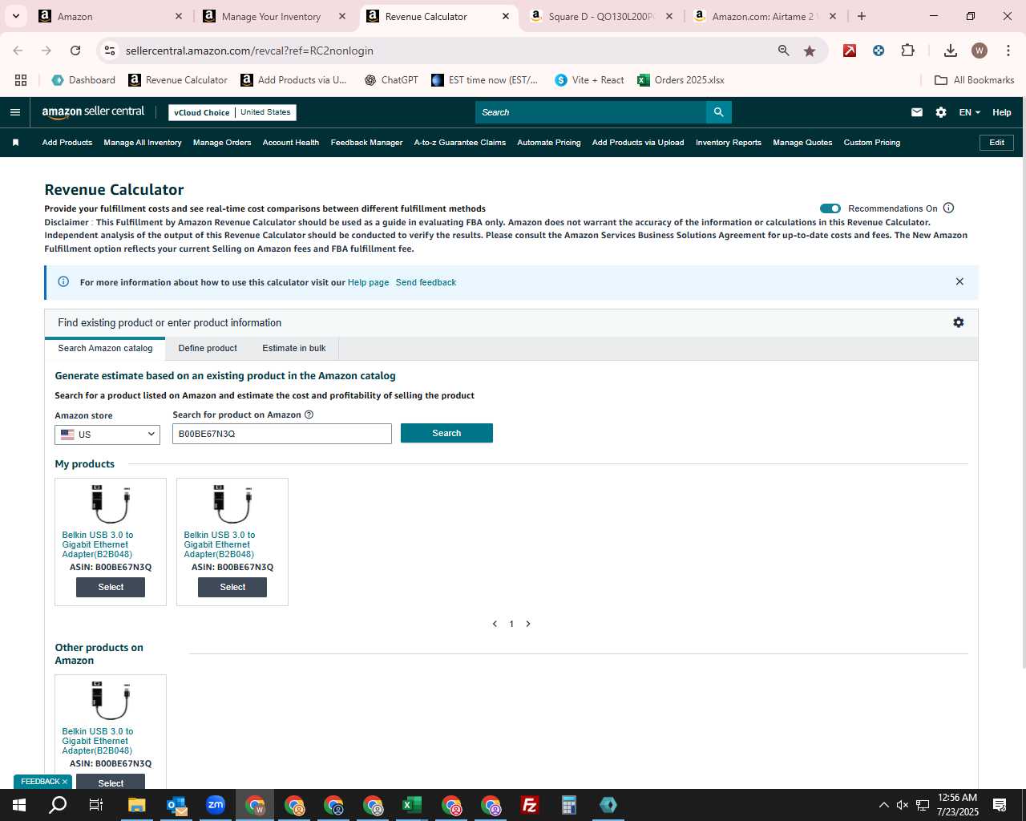This screenshot has width=1026, height=821.
Task: Open FileZilla from the taskbar
Action: click(x=530, y=805)
